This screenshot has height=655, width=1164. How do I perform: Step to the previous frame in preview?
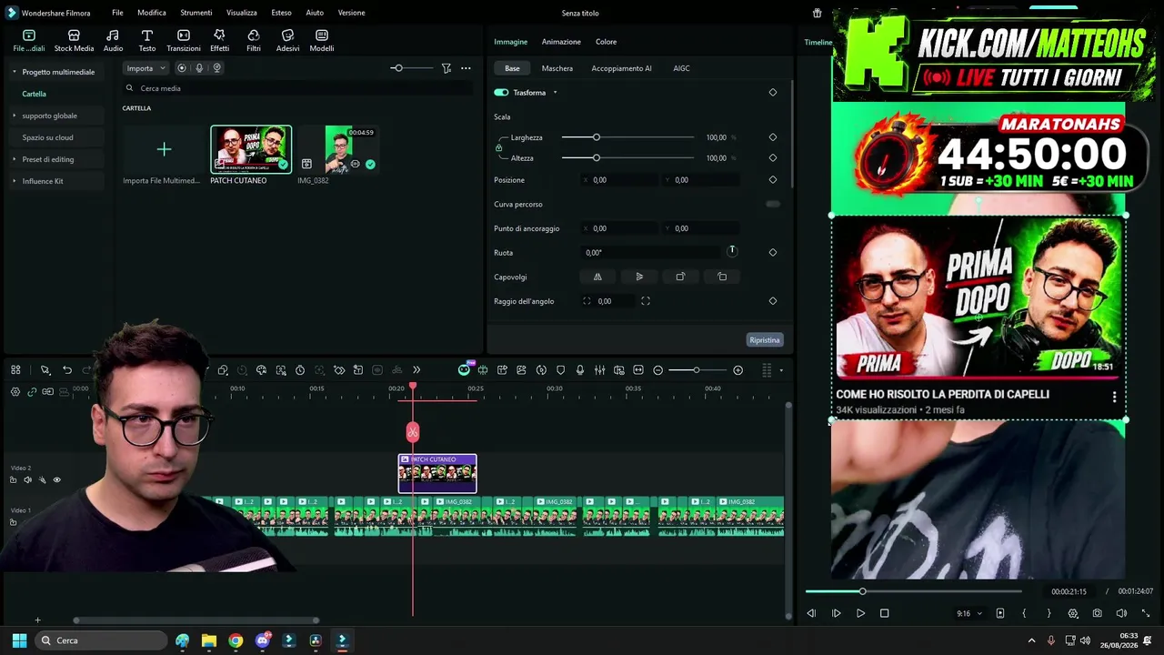tap(811, 613)
